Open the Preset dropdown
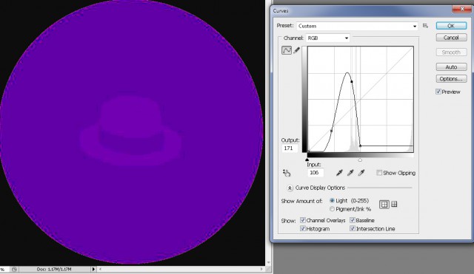This screenshot has width=474, height=274. [357, 26]
